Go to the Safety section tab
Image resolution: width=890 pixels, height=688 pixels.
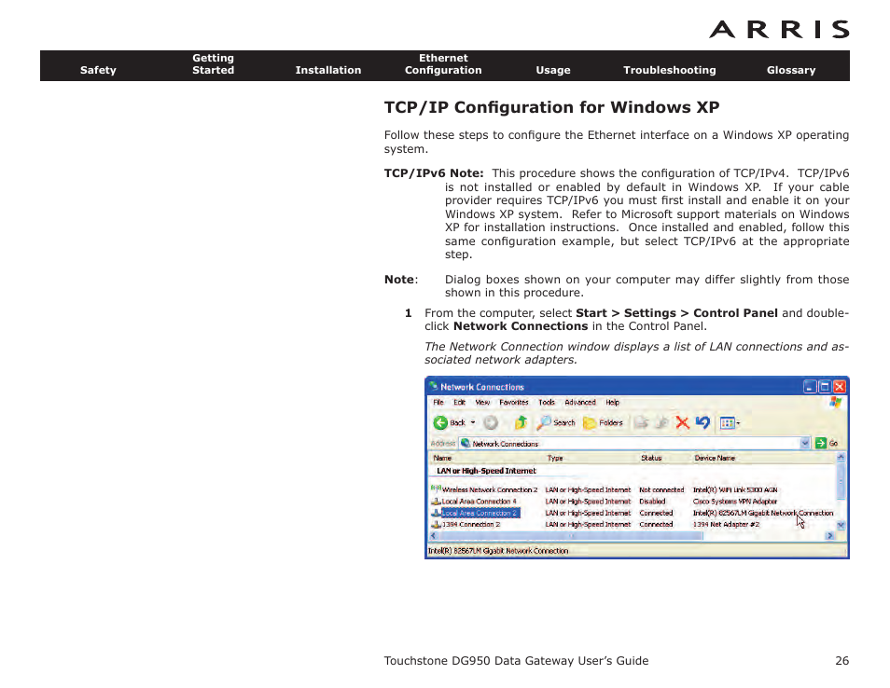98,70
